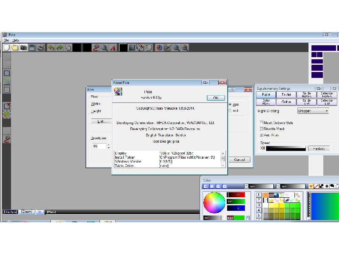Click the Resolution input field showing 96
Viewport: 339px width, 254px height.
99,146
